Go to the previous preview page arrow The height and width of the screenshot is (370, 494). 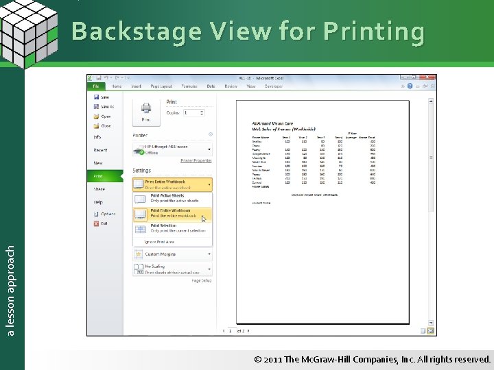[x=224, y=331]
